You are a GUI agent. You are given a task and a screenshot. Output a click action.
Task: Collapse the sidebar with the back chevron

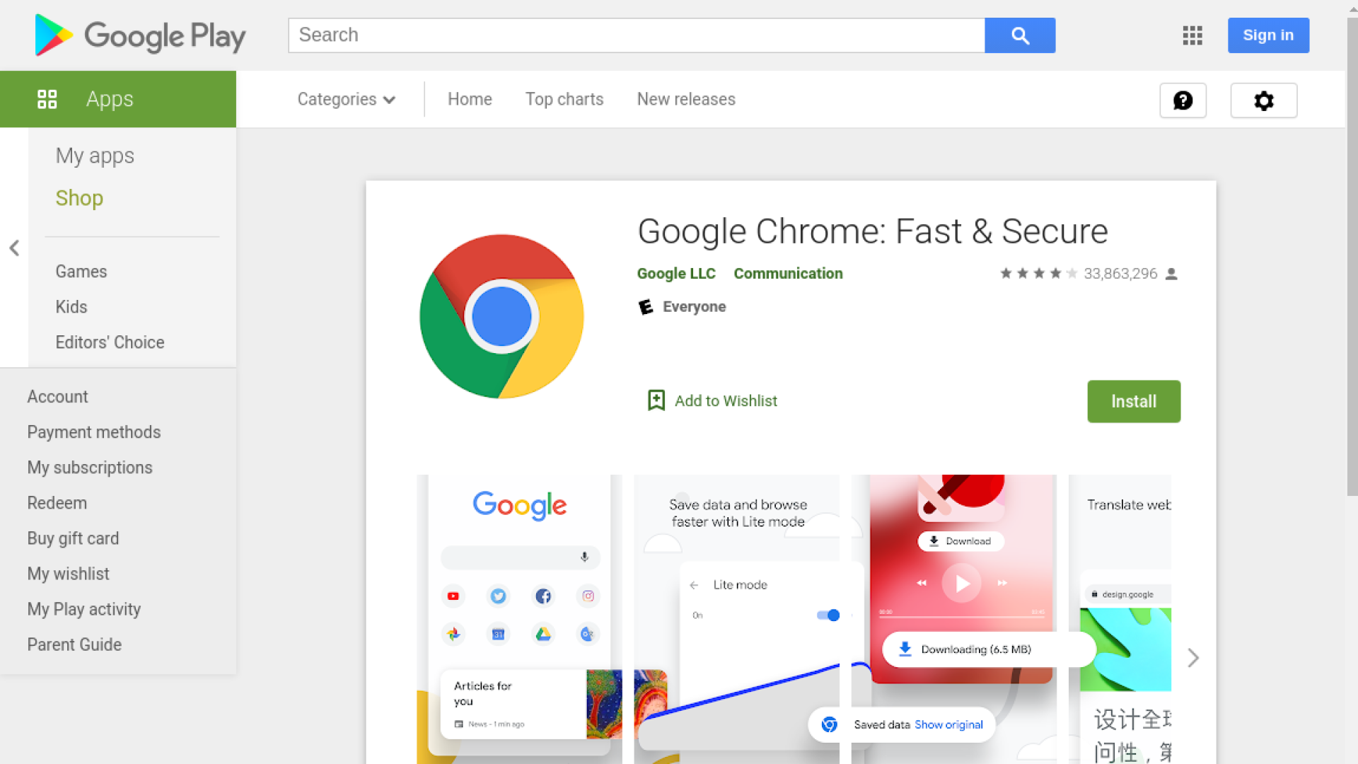coord(14,248)
